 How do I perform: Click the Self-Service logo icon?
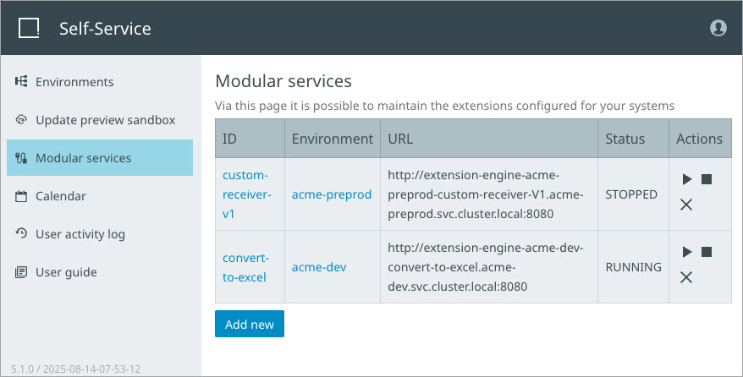pyautogui.click(x=29, y=29)
